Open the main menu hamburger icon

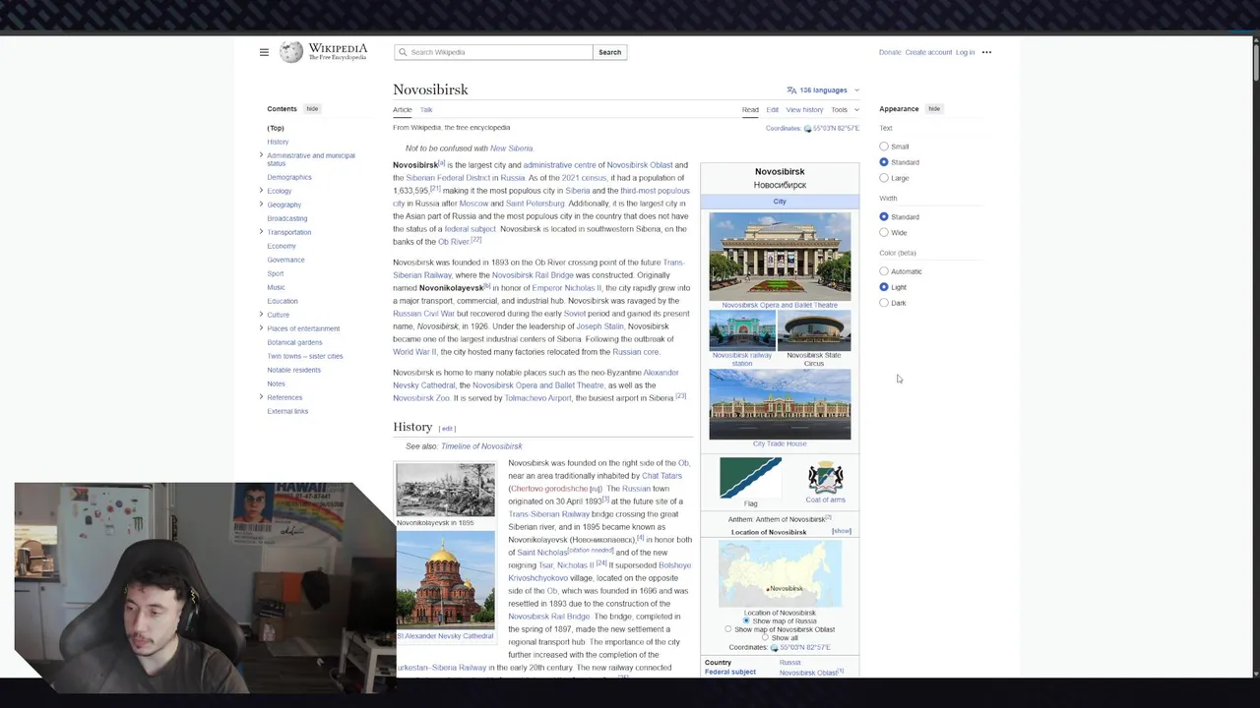(264, 52)
